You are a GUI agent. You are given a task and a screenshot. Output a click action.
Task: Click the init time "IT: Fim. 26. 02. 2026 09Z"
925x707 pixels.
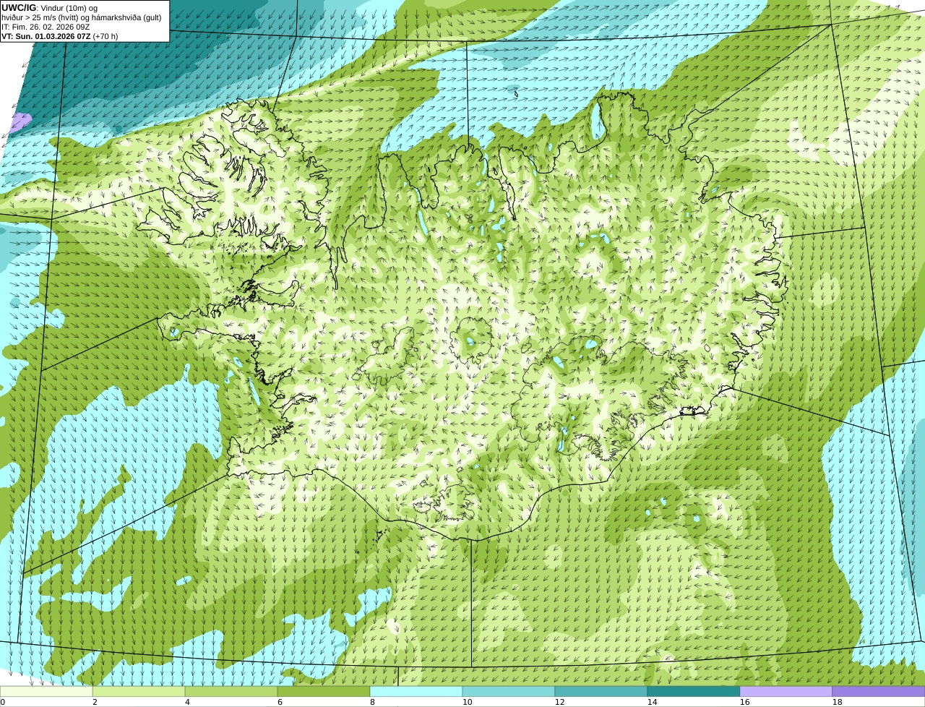click(x=46, y=27)
